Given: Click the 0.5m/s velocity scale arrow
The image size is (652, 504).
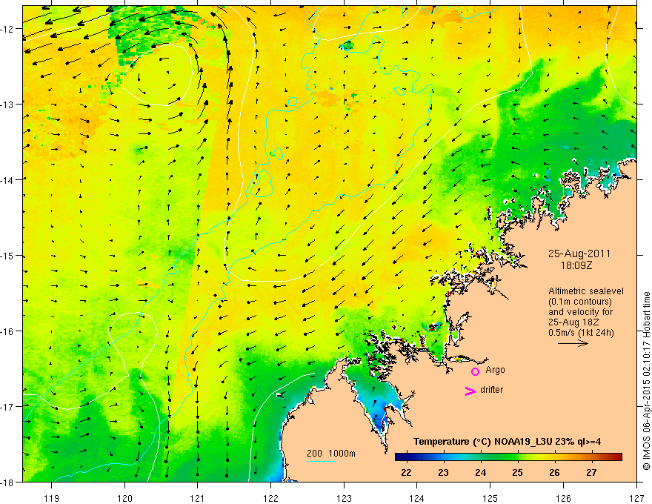Looking at the screenshot, I should [573, 343].
